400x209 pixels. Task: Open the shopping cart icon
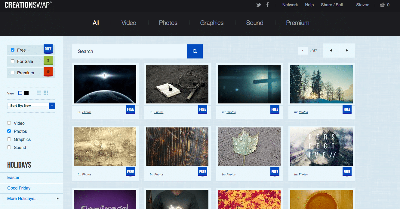(382, 5)
